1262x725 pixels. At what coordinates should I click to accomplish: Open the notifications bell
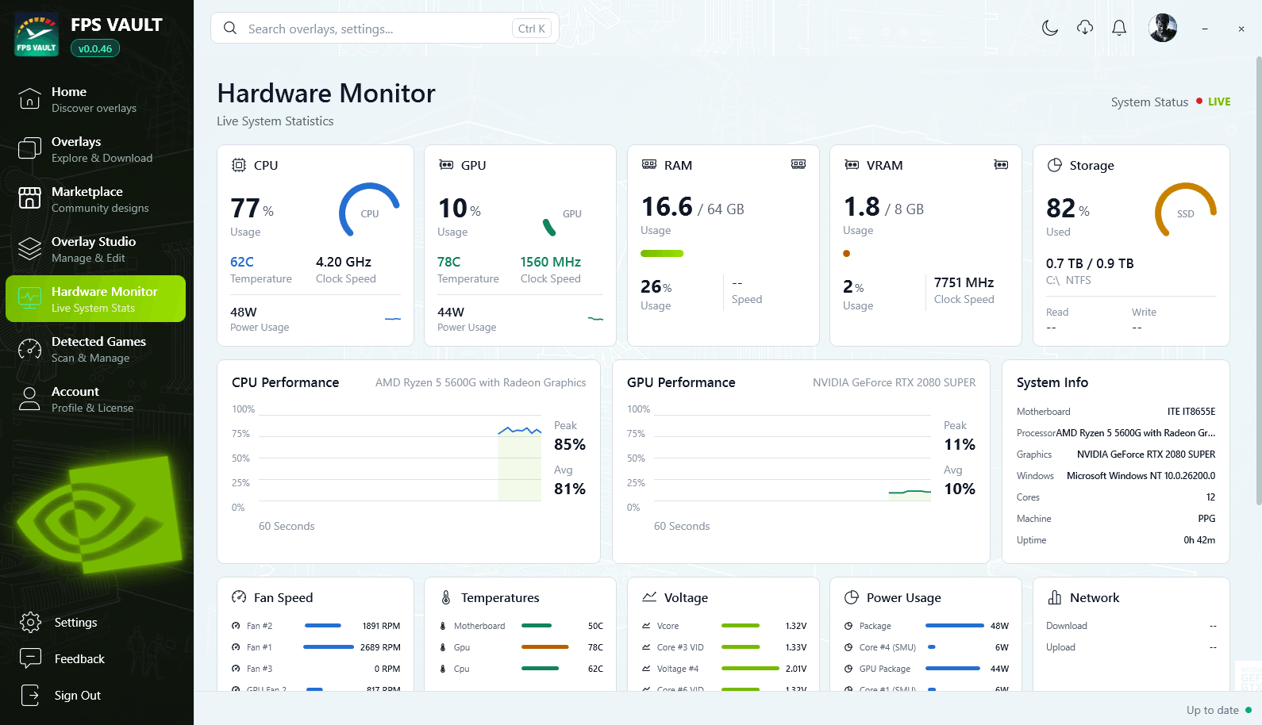(1119, 29)
